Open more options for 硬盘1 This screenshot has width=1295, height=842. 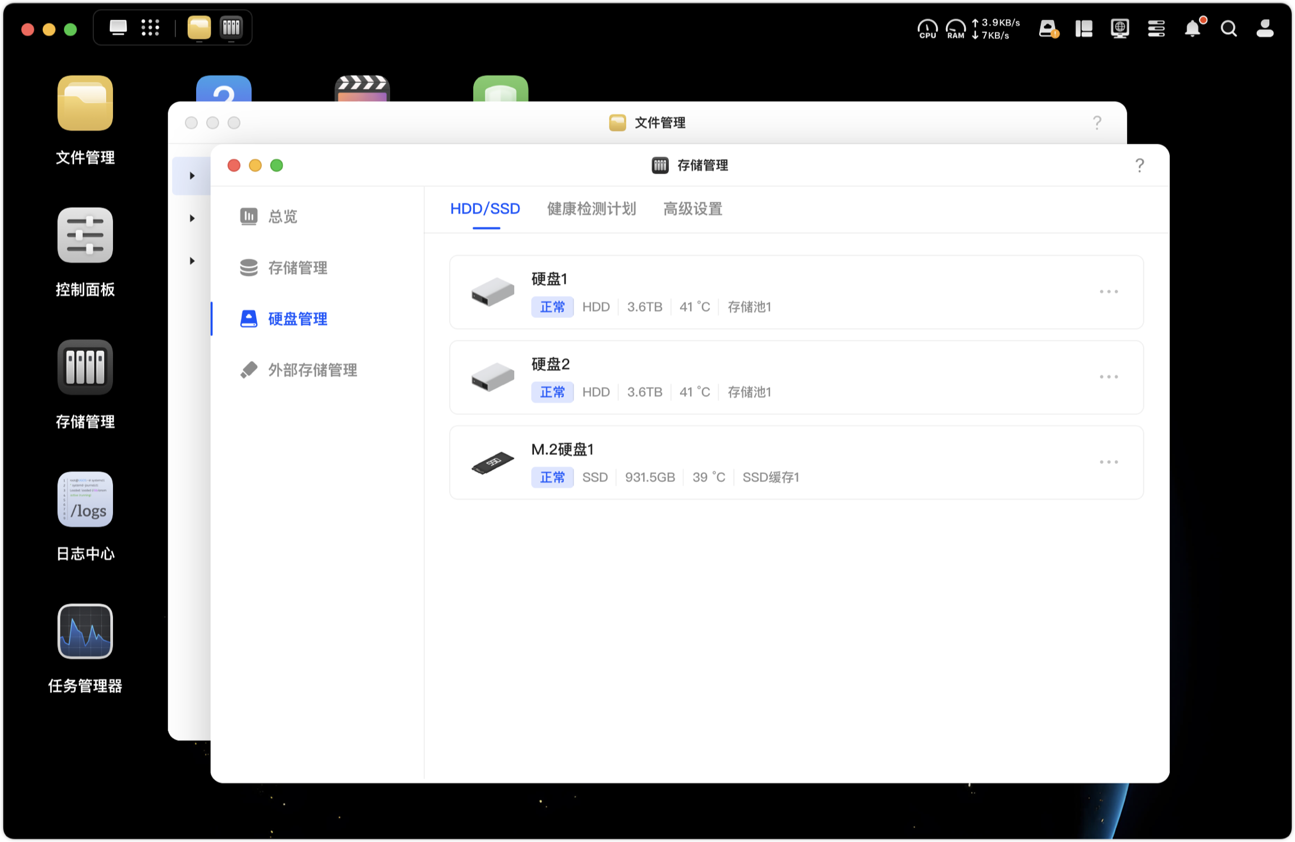tap(1108, 292)
